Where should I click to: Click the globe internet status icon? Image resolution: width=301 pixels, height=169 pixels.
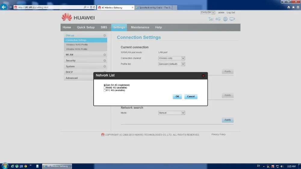pos(225,19)
